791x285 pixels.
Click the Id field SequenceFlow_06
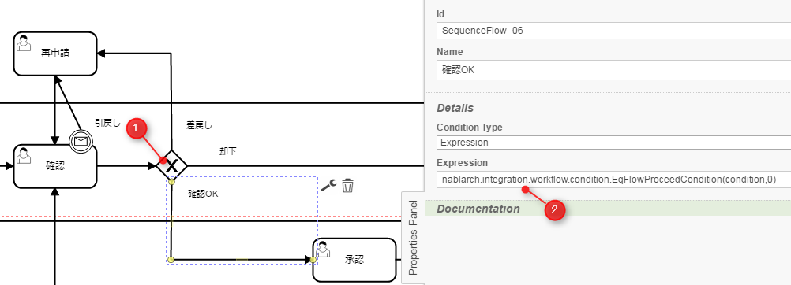[613, 31]
